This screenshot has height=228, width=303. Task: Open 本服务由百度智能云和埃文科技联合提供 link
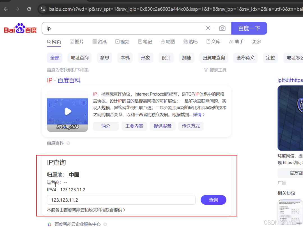point(86,210)
